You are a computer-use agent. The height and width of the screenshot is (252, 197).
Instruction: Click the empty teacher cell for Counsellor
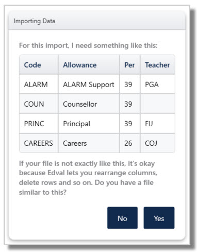[x=158, y=104]
